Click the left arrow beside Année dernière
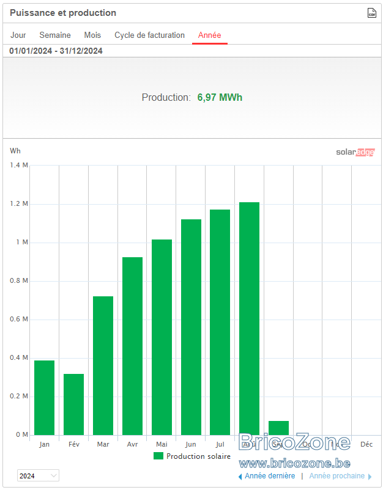Screen dimensions: 383x490 tap(240, 477)
